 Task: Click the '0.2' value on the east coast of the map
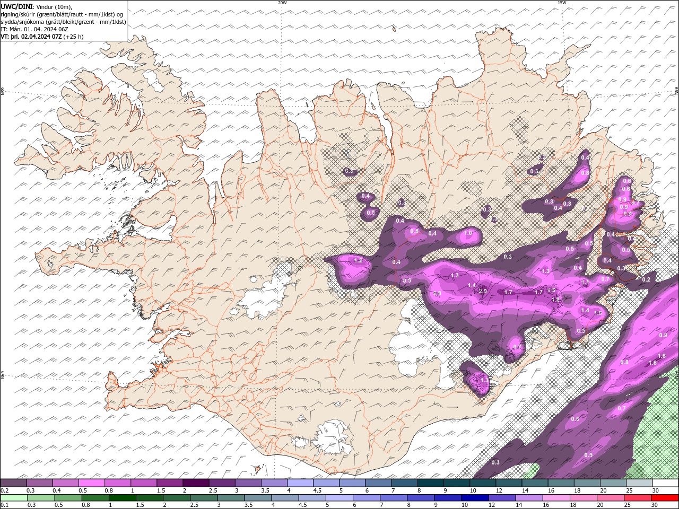[x=646, y=279]
